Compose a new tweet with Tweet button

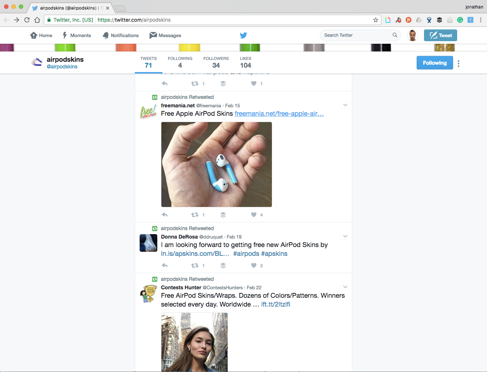click(441, 35)
